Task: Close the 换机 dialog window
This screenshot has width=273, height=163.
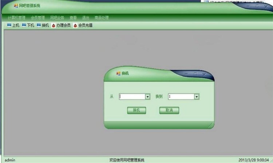Action: pyautogui.click(x=204, y=74)
